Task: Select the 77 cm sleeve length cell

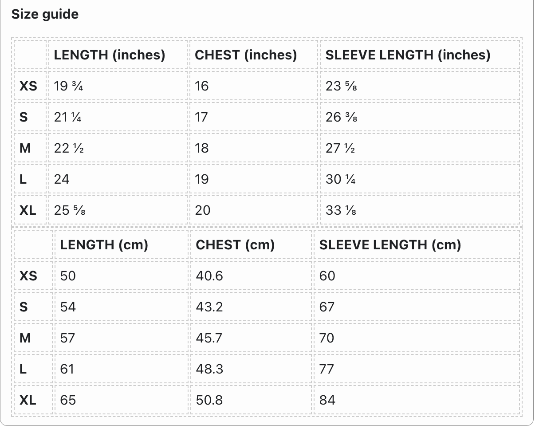Action: coord(327,369)
